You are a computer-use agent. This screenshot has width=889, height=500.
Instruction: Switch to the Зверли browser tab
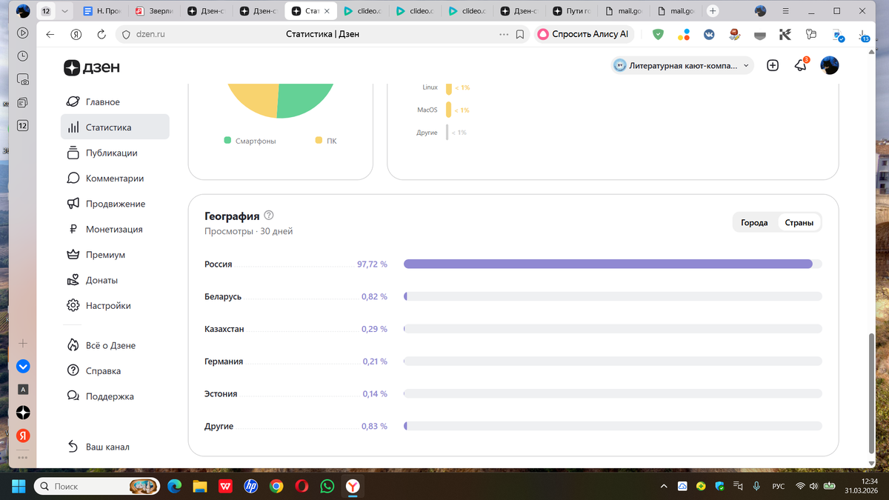[x=156, y=11]
